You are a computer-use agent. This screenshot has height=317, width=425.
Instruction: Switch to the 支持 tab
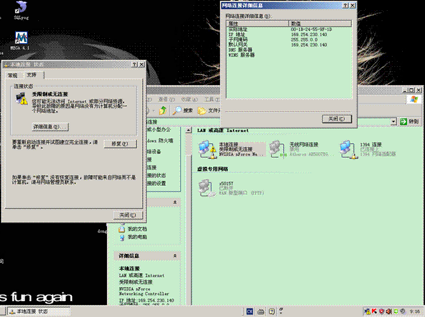(31, 75)
